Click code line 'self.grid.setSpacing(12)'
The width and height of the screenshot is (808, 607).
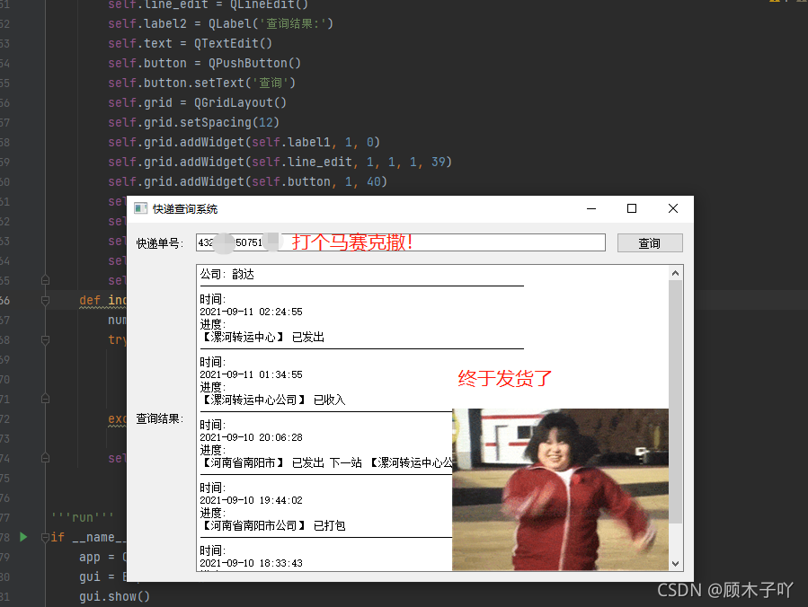[x=193, y=122]
